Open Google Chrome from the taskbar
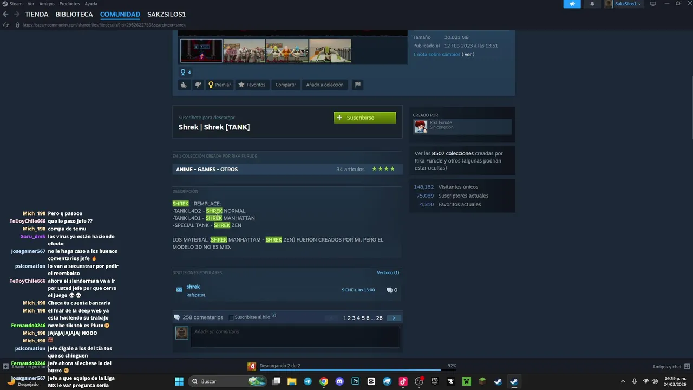693x390 pixels. (x=323, y=381)
